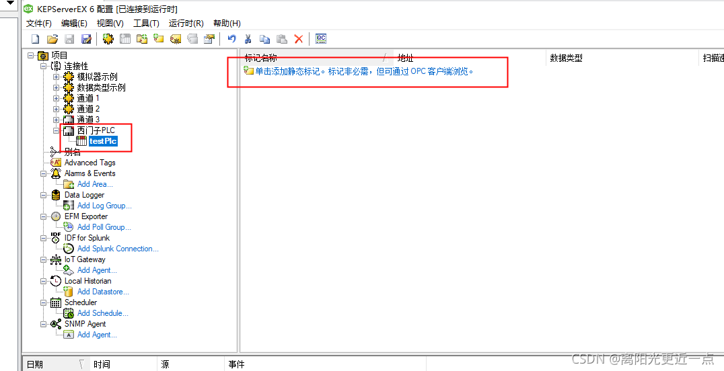Click the New project toolbar icon

click(x=36, y=39)
